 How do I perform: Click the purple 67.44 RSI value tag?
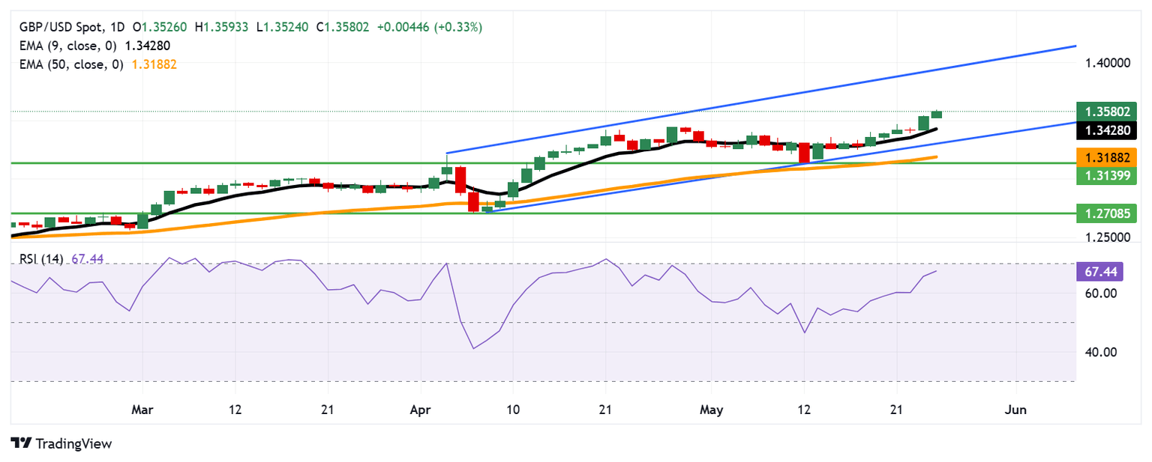(x=1097, y=271)
